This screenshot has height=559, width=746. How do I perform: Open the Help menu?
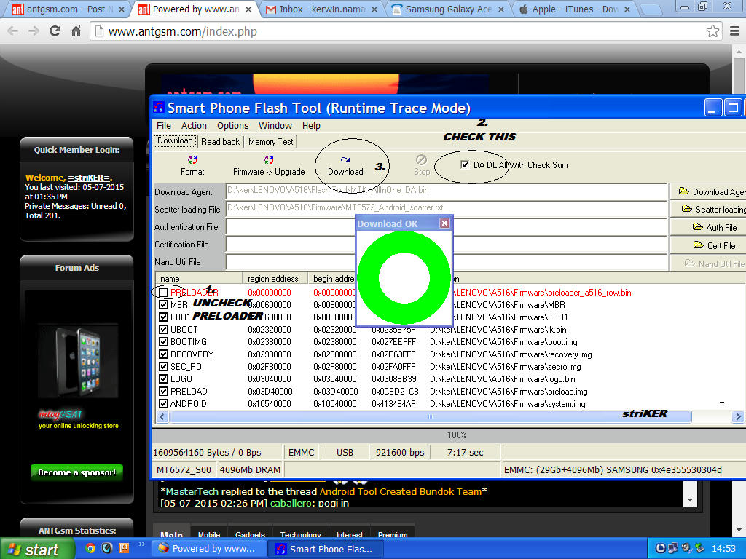311,125
